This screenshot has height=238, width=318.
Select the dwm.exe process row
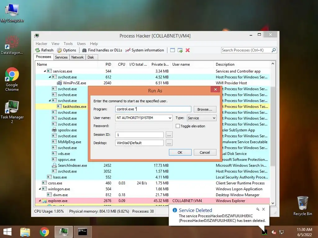(x=152, y=195)
